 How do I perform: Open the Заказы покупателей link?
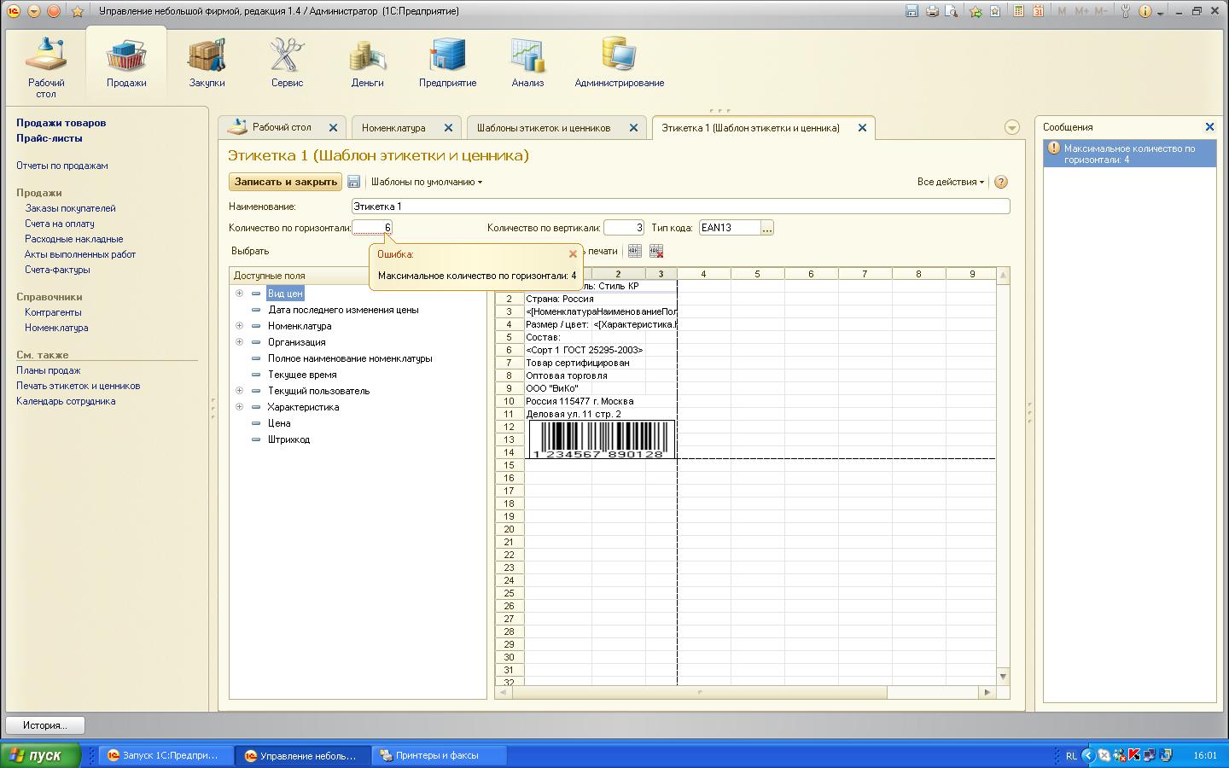(x=70, y=208)
